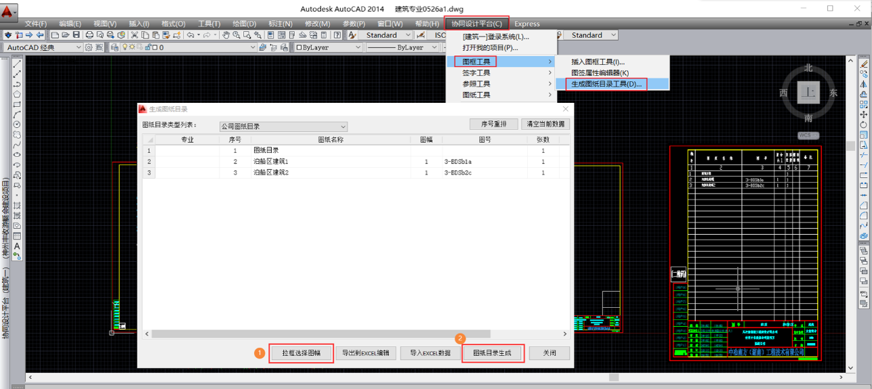Click the Paste clipboard icon
The image size is (872, 389).
coord(156,35)
